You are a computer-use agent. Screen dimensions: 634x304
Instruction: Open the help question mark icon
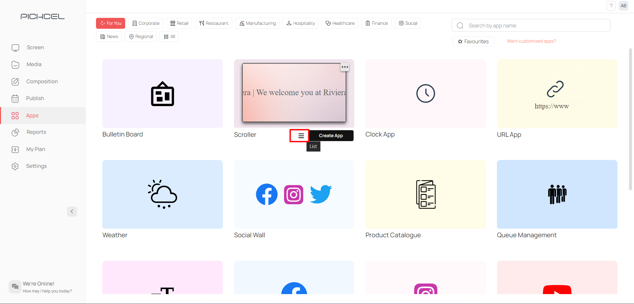point(611,6)
